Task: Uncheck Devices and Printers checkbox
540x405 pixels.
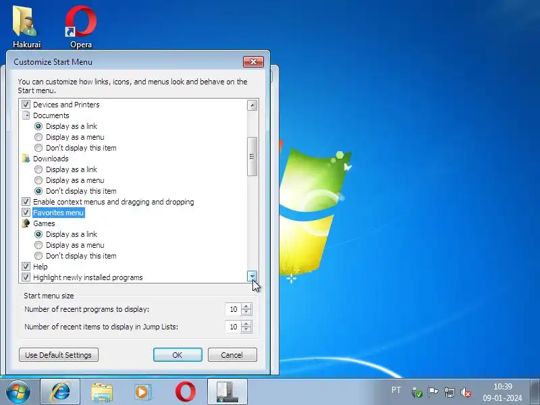Action: [x=26, y=105]
